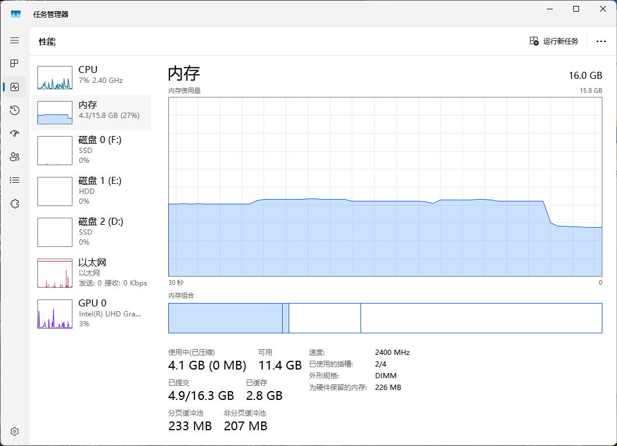
Task: Show 磁盘 0 (F:) SSD performance
Action: 91,150
